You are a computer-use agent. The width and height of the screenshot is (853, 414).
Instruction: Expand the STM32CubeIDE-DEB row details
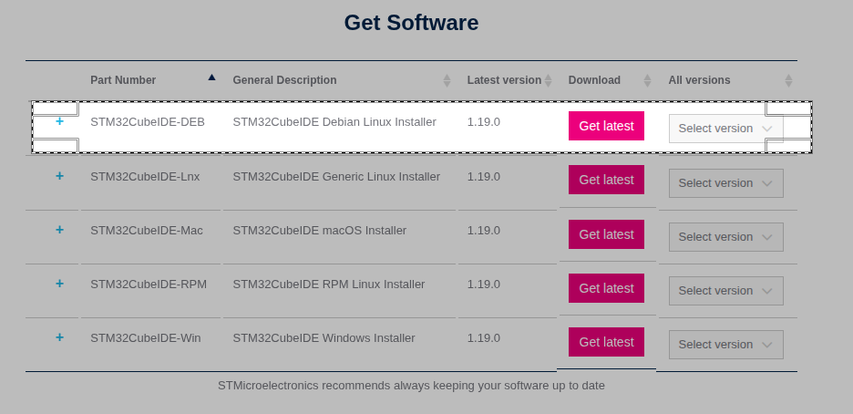pos(59,121)
